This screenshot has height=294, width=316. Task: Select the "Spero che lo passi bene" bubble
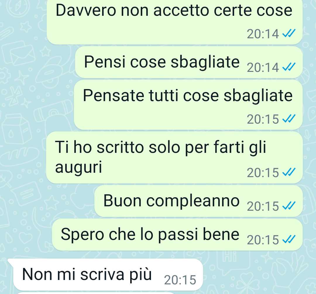(x=177, y=235)
